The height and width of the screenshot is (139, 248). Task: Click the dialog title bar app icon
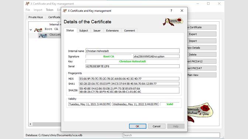pyautogui.click(x=65, y=11)
